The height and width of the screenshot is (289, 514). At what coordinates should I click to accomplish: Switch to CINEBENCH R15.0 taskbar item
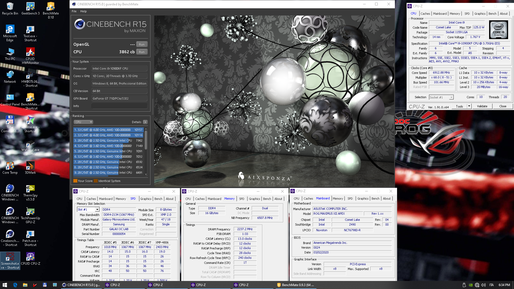81,285
